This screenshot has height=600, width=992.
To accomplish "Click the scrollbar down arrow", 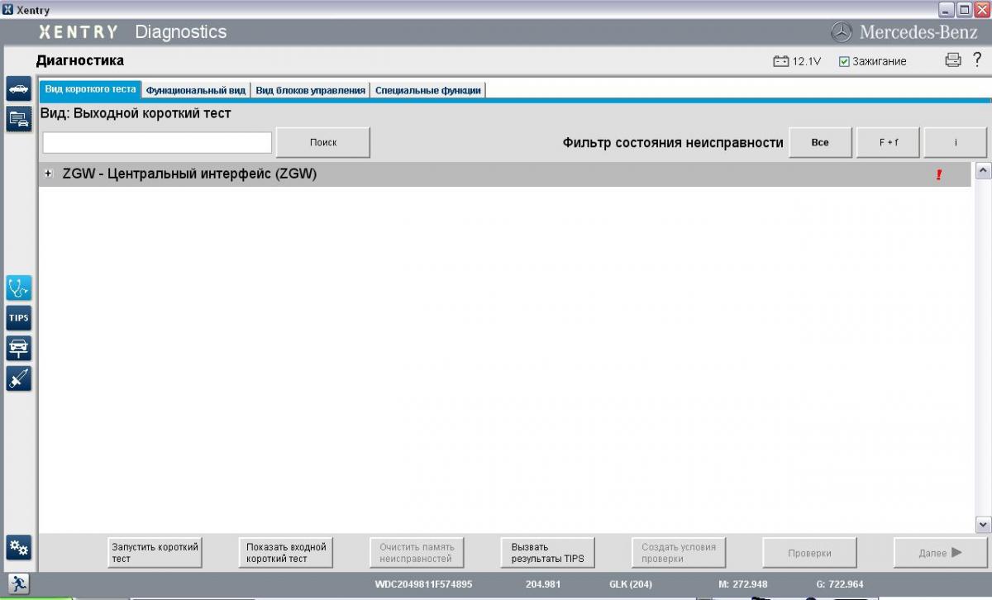I will [983, 524].
